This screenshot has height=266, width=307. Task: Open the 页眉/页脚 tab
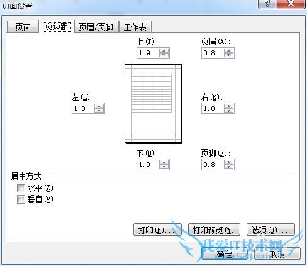[x=96, y=27]
